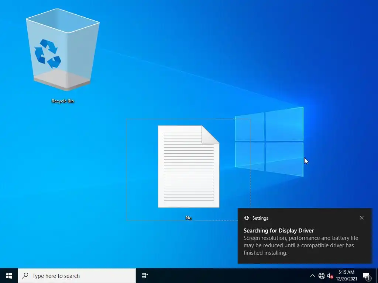The height and width of the screenshot is (283, 378).
Task: Show hidden system tray icons
Action: (312, 276)
